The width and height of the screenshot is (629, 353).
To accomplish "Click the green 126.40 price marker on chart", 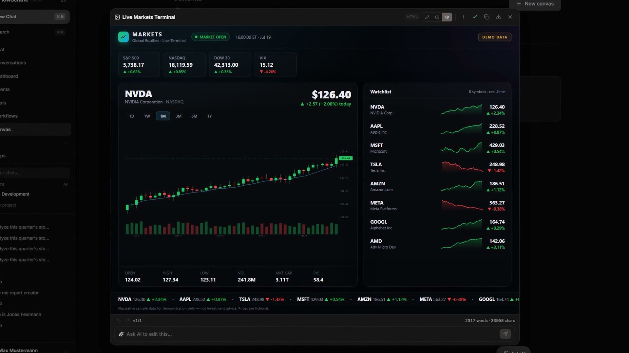I will tap(346, 158).
